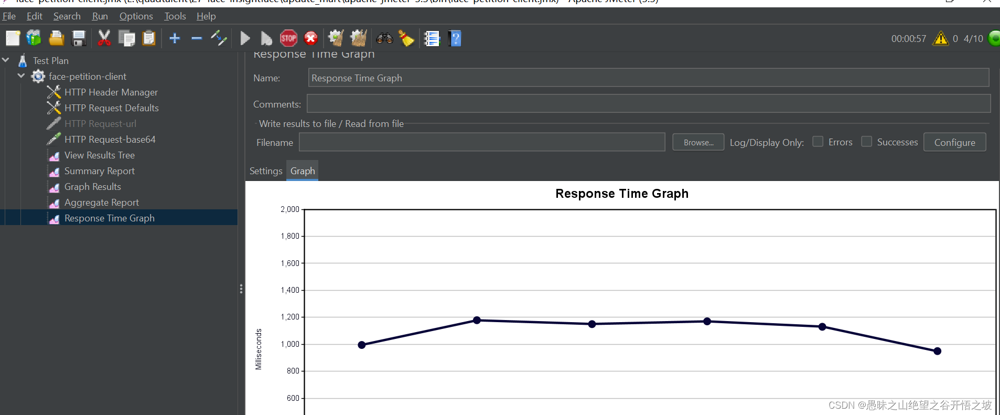1000x415 pixels.
Task: Select the Test Plan root node
Action: [x=50, y=61]
